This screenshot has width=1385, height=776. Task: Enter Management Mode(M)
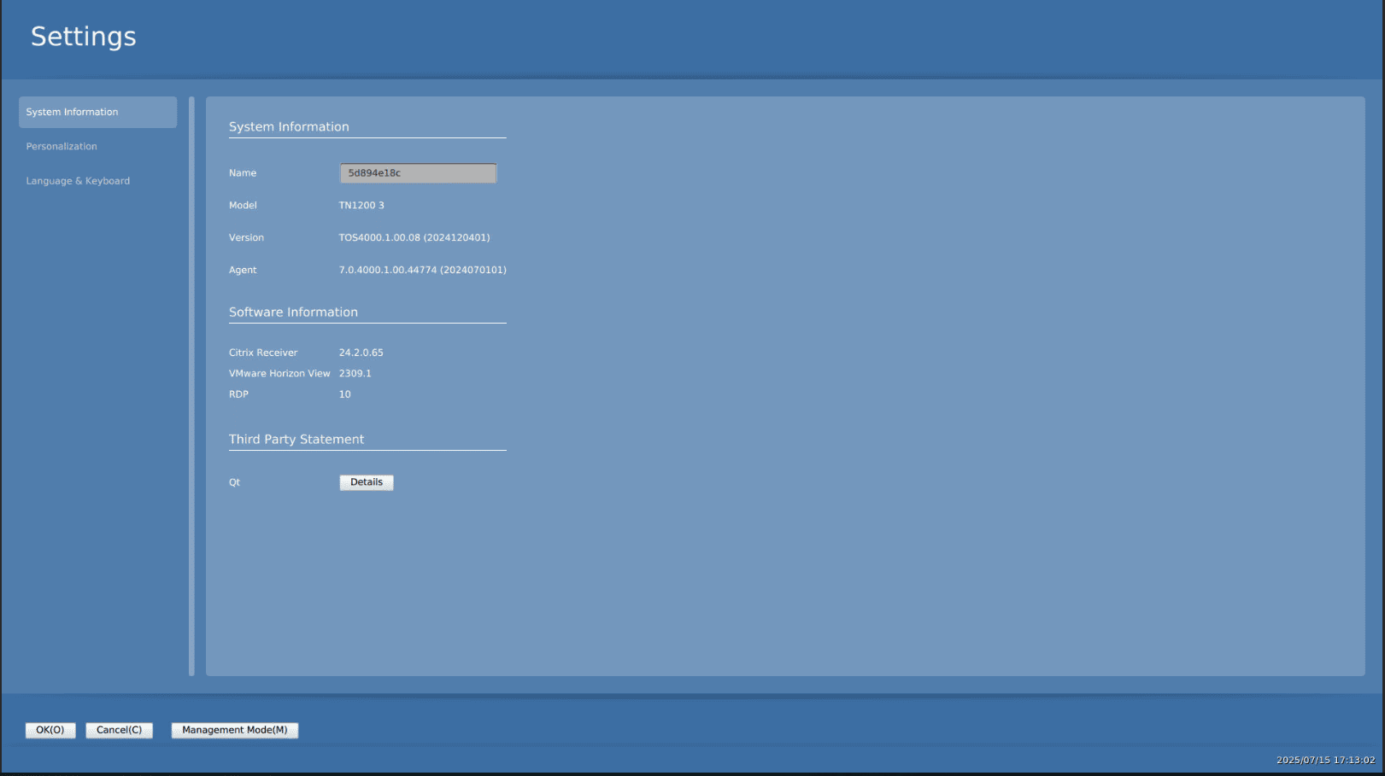pos(235,730)
